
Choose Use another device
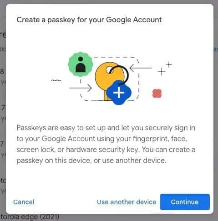127,202
